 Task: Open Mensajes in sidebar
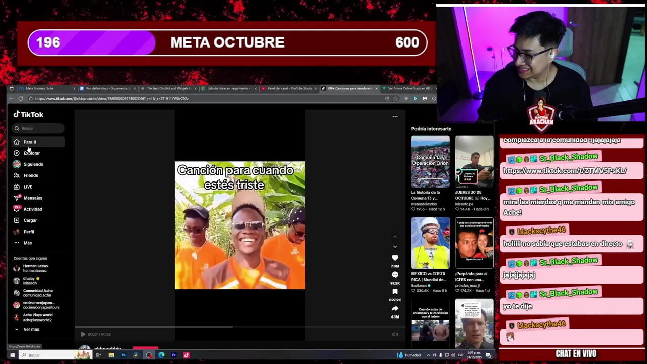coord(38,198)
